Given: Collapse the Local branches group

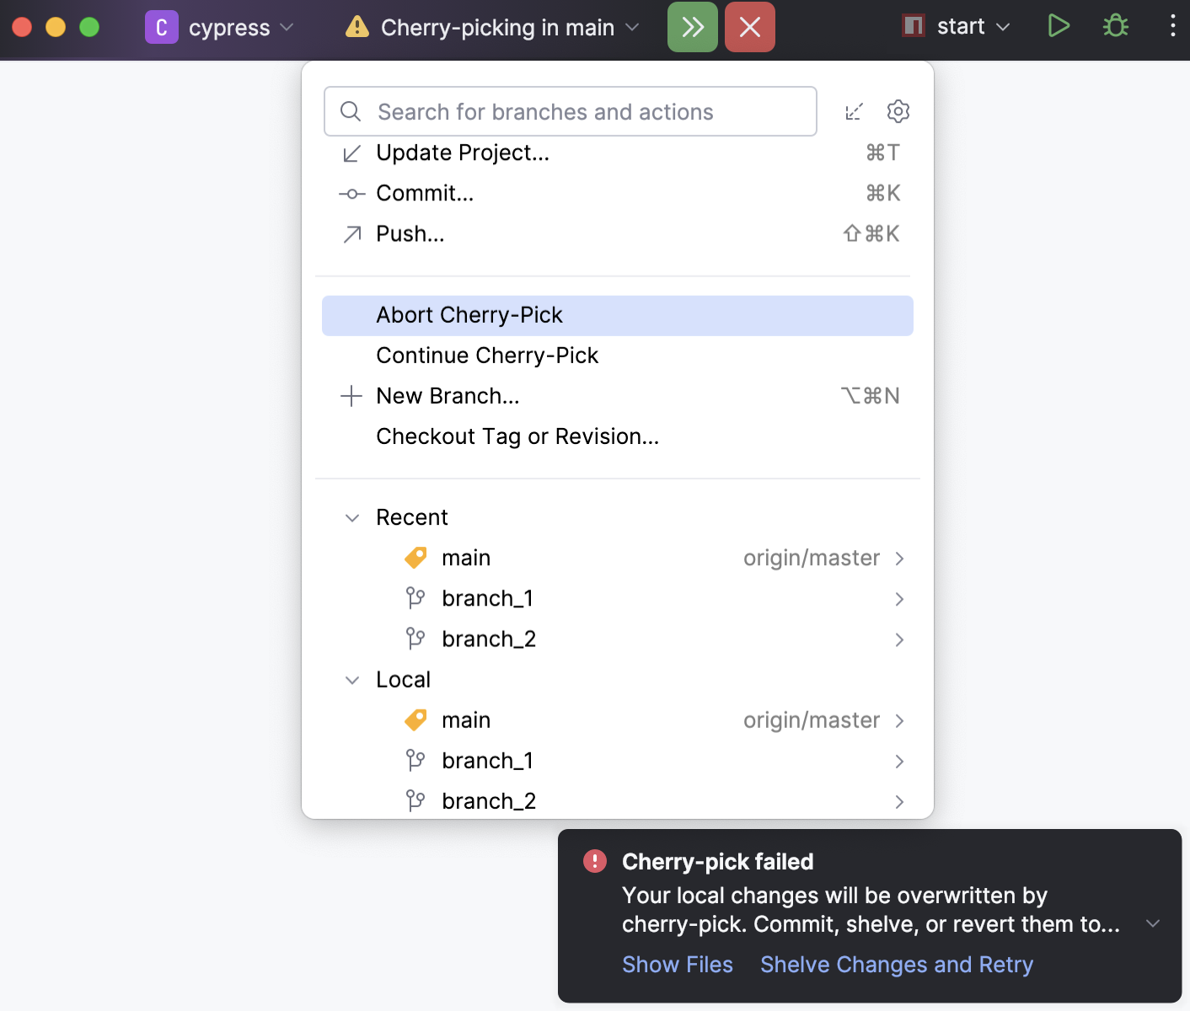Looking at the screenshot, I should tap(352, 680).
